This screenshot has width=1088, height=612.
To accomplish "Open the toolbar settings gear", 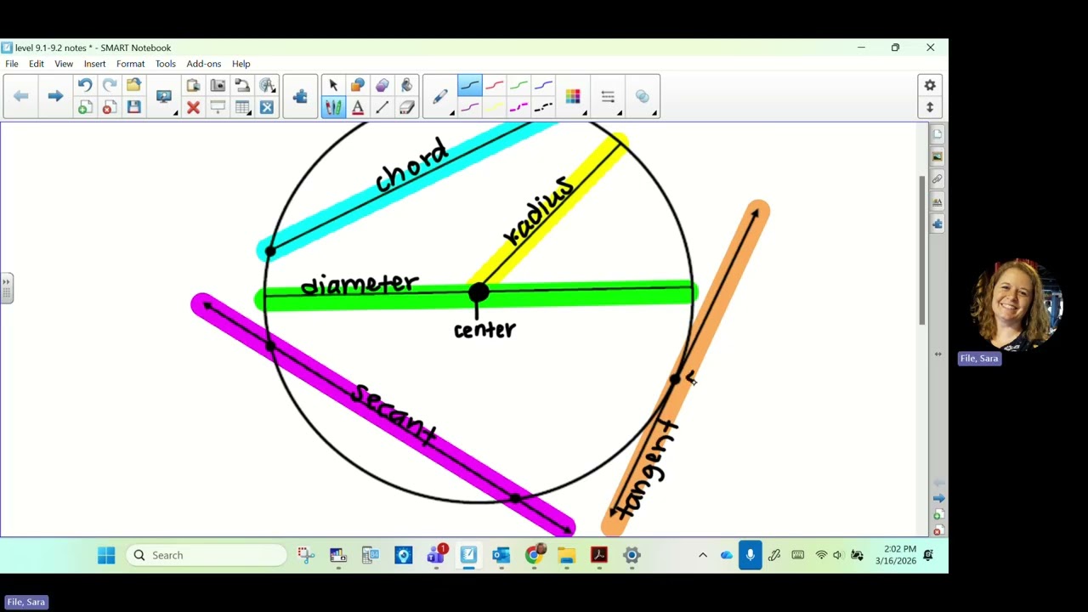I will 930,85.
